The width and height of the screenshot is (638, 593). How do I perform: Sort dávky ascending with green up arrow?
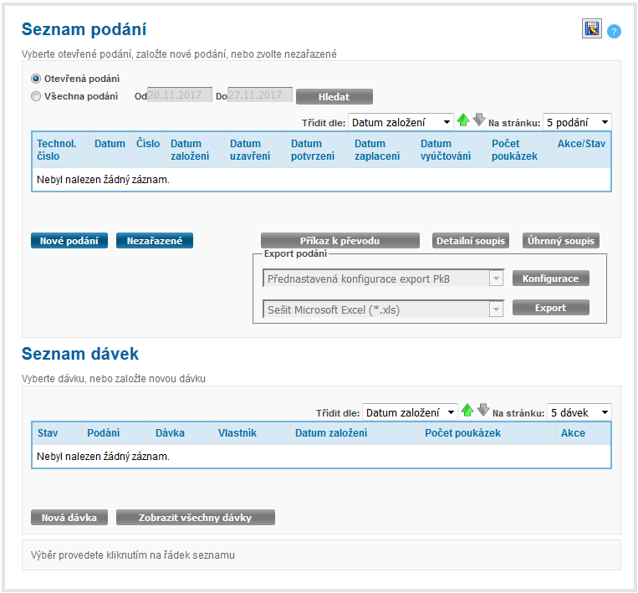pos(467,411)
